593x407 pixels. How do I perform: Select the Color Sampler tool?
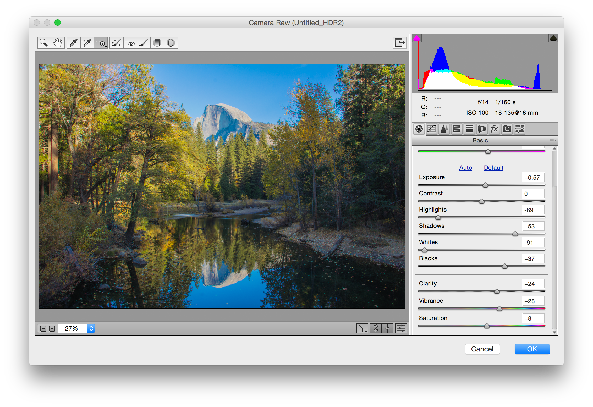pyautogui.click(x=87, y=43)
